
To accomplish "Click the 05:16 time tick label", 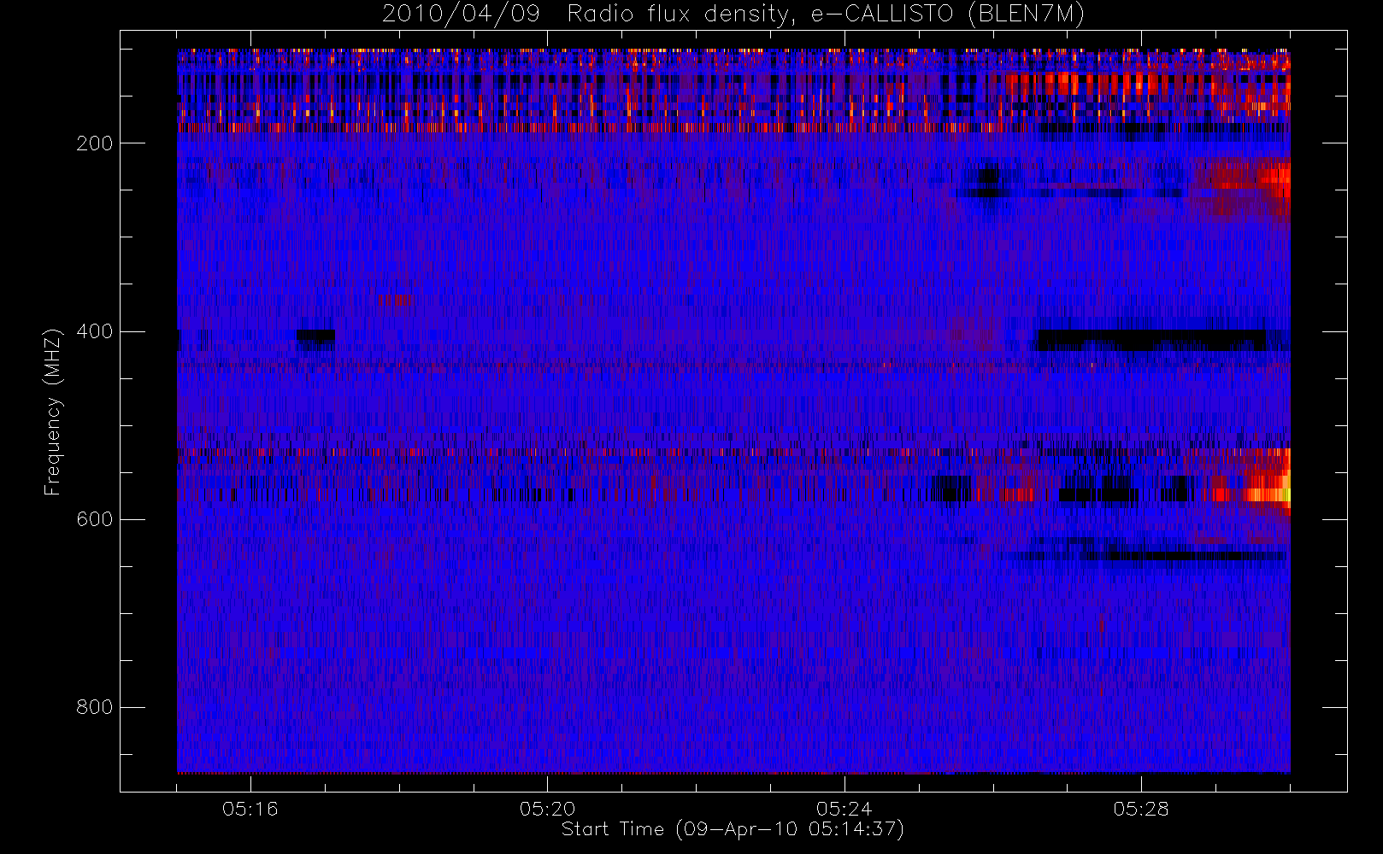I will pos(250,809).
